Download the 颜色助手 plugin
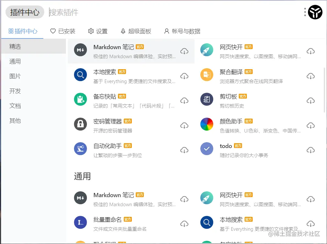The height and width of the screenshot is (244, 327). [x=311, y=125]
